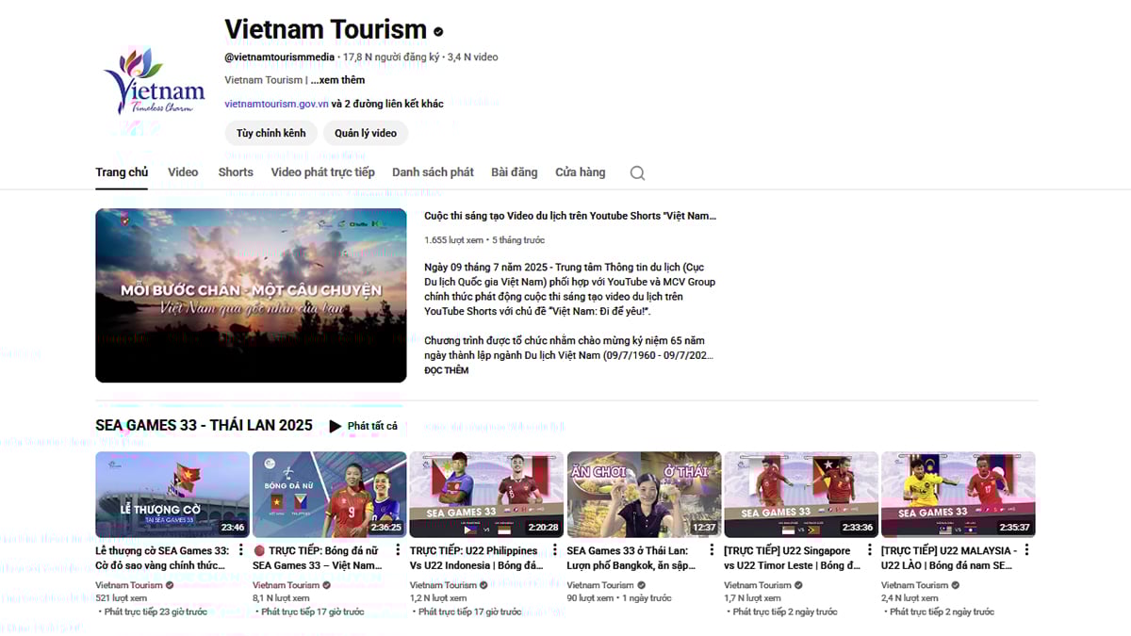Image resolution: width=1131 pixels, height=636 pixels.
Task: Open the "Bài đăng" tab
Action: pos(514,172)
